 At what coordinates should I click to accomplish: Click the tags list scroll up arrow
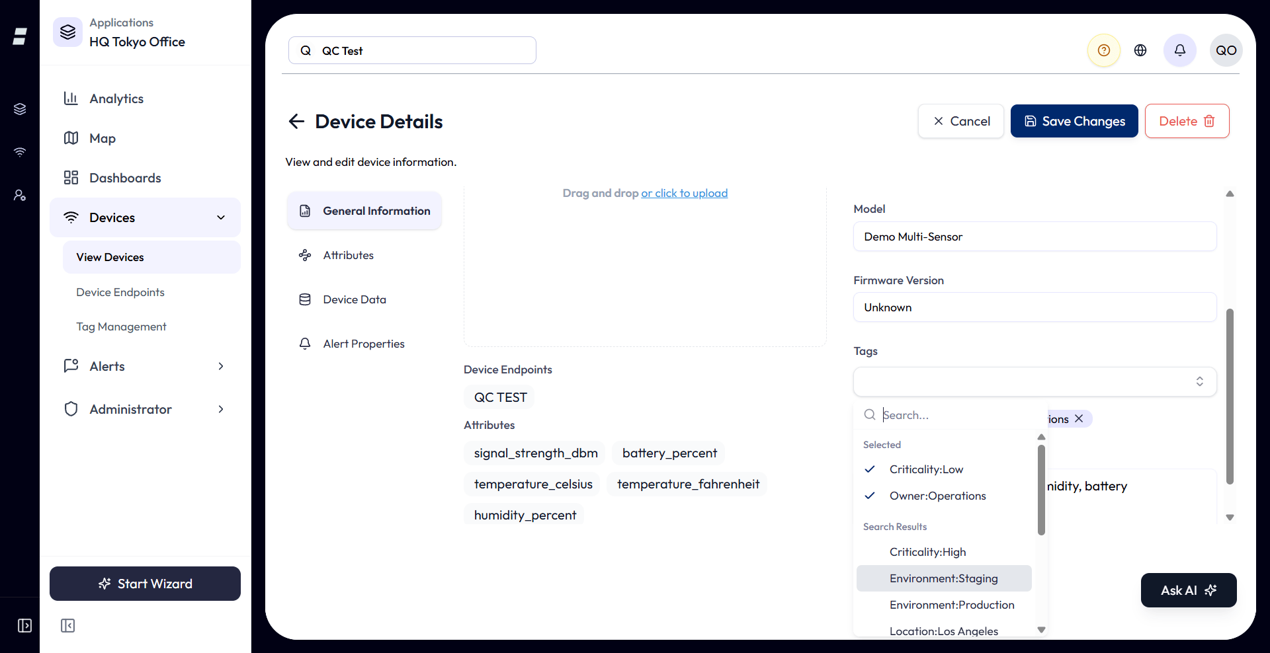(x=1041, y=437)
